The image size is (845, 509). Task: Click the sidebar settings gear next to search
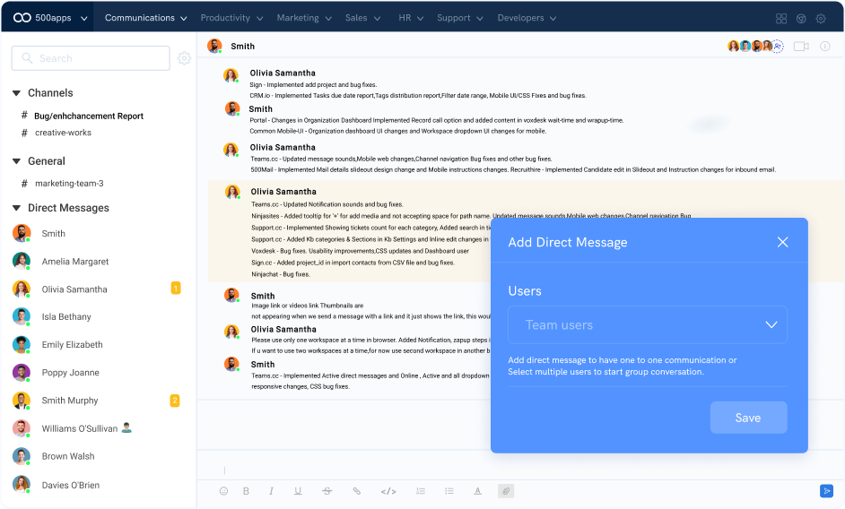[184, 58]
